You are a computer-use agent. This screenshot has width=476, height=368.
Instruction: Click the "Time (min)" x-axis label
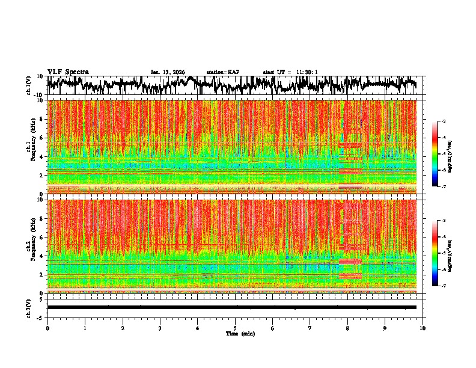[x=240, y=334]
